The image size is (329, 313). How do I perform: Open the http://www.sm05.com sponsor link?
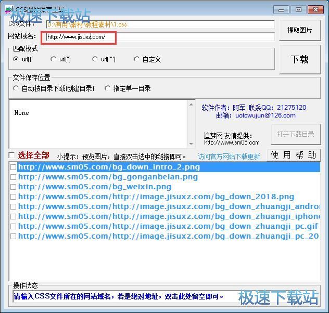232,142
